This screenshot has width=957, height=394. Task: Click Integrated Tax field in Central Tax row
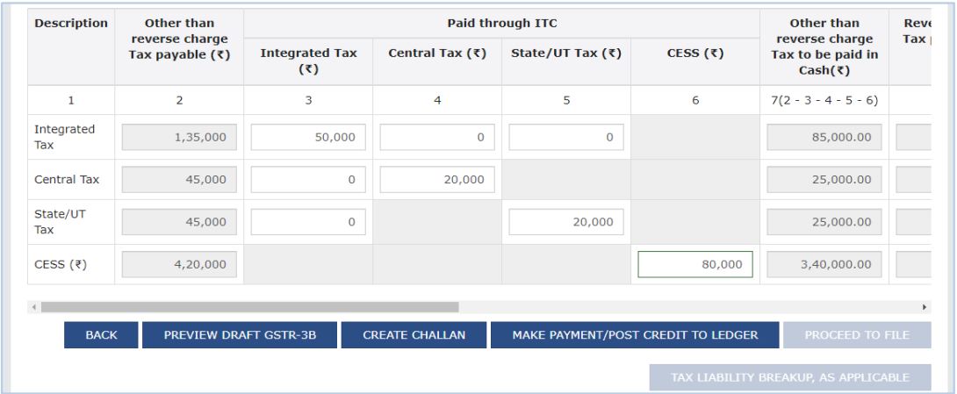tap(308, 180)
